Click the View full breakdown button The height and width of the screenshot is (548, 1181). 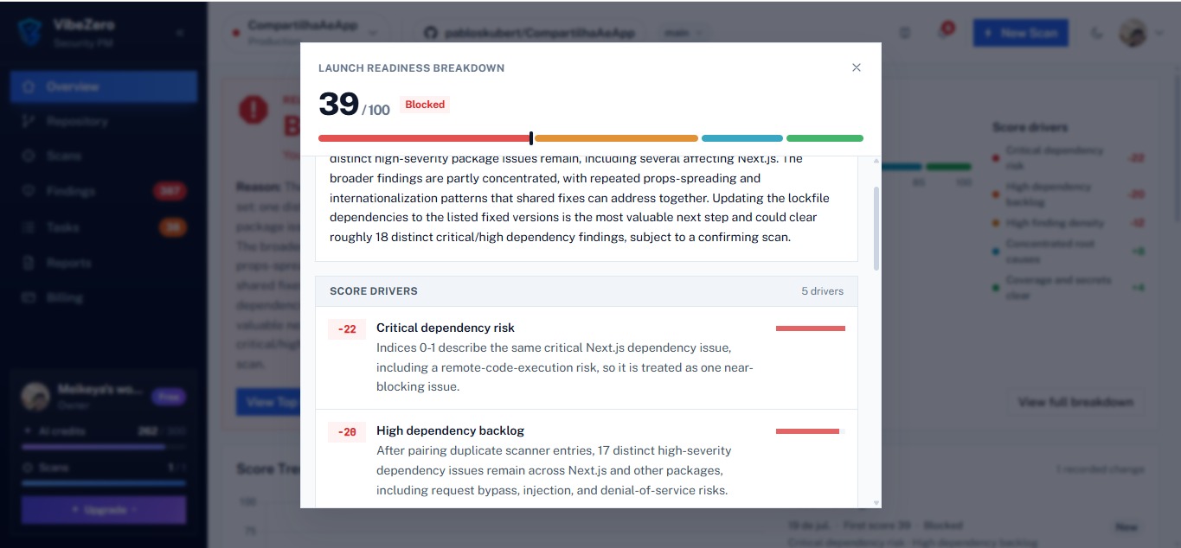(x=1075, y=402)
